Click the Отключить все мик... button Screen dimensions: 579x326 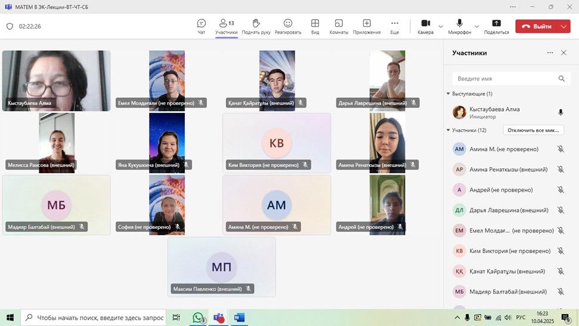[x=533, y=130]
